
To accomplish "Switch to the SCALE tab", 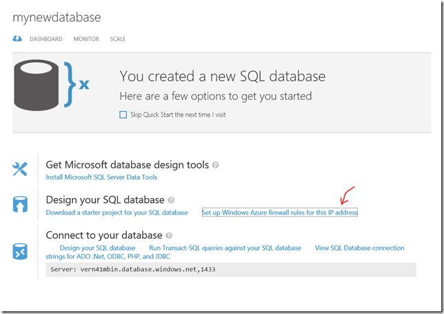I will pyautogui.click(x=118, y=39).
